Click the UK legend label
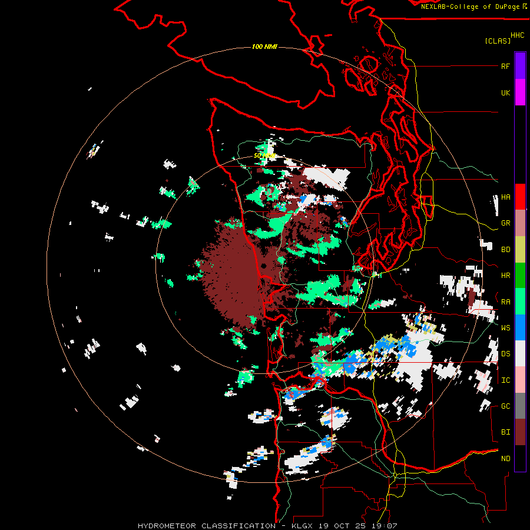Image resolution: width=530 pixels, height=530 pixels. [505, 92]
